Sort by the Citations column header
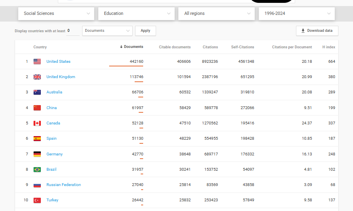 (x=210, y=47)
